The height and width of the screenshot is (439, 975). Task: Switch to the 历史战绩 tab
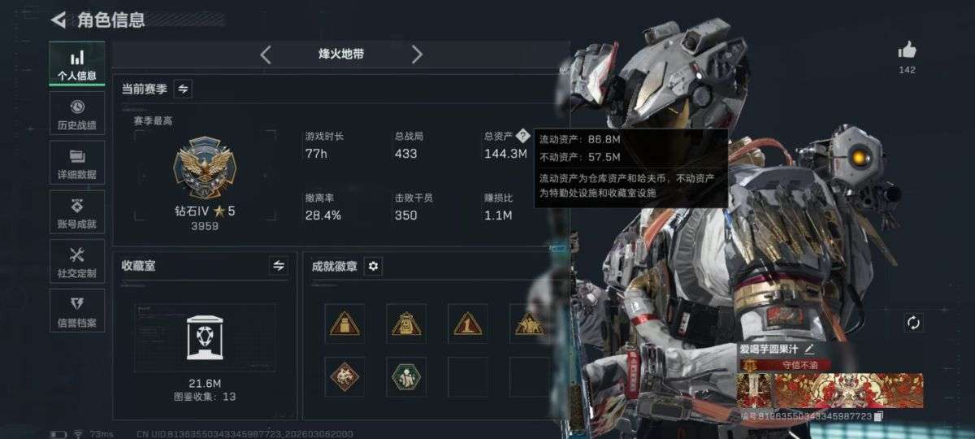(x=77, y=113)
